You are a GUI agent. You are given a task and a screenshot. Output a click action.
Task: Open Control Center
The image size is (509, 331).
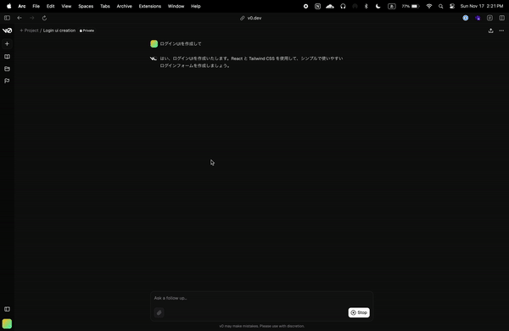point(452,6)
